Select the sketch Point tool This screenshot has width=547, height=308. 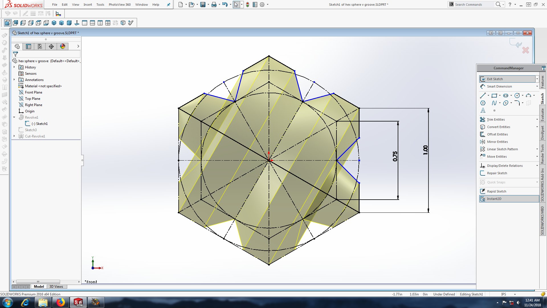pos(494,110)
